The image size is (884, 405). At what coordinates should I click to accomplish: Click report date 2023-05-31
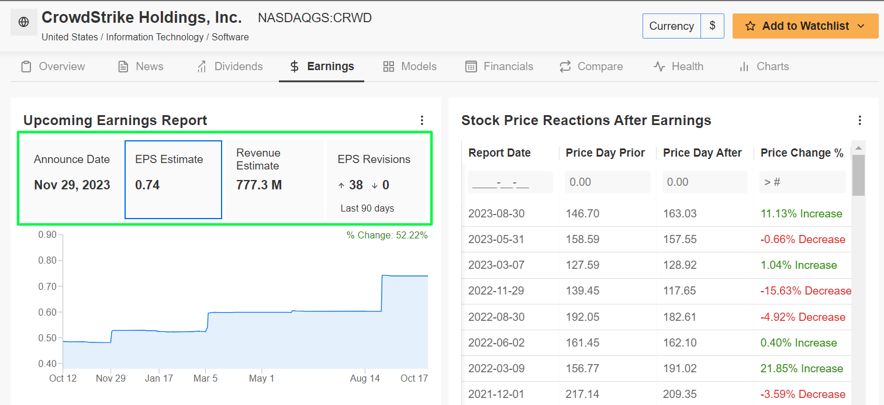(496, 240)
